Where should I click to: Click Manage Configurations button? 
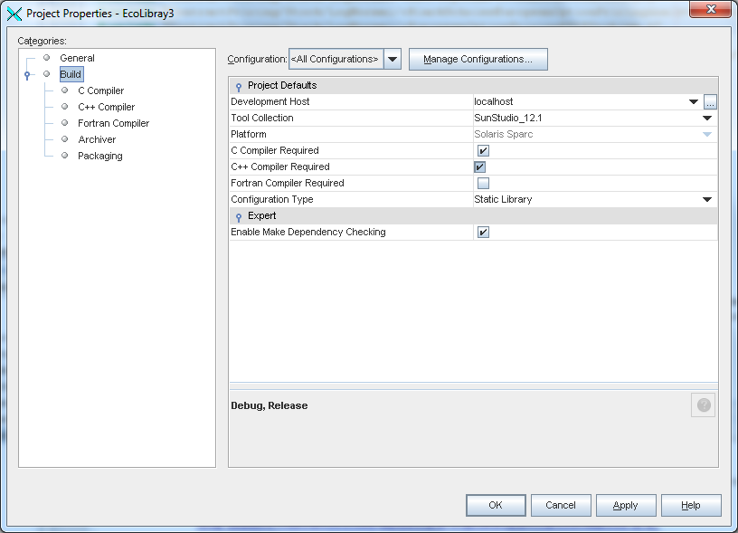[x=478, y=60]
